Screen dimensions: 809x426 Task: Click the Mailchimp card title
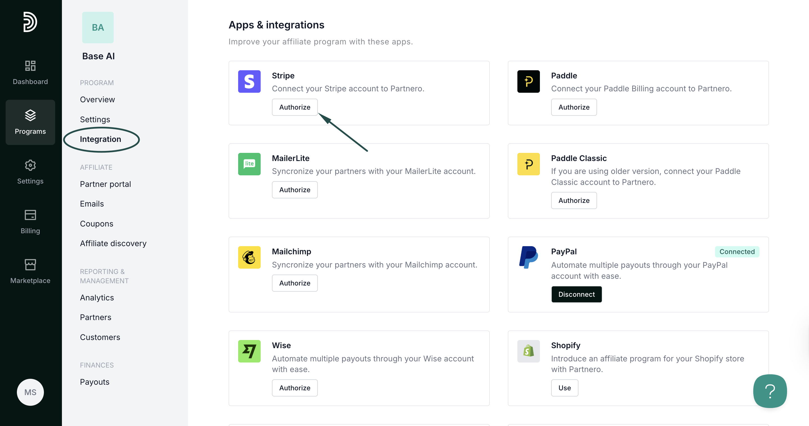[x=291, y=251]
